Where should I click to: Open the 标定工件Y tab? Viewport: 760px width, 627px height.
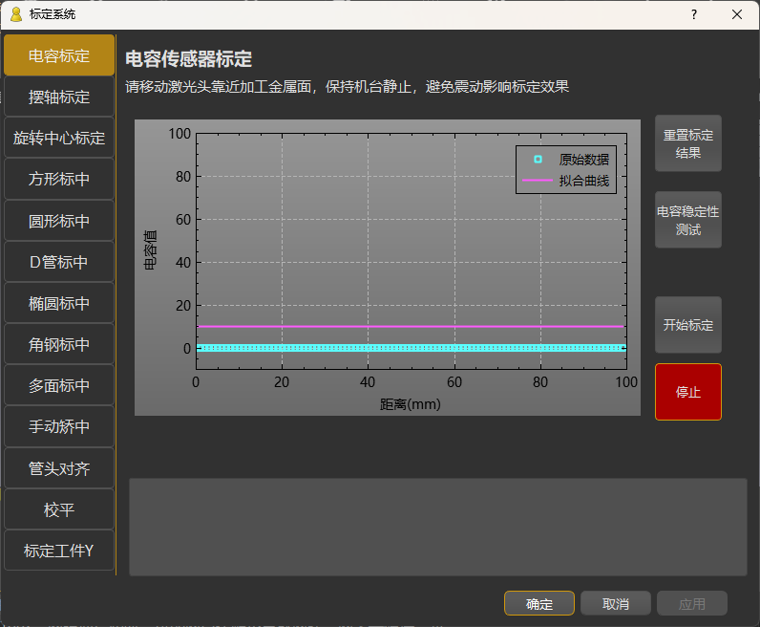click(59, 551)
